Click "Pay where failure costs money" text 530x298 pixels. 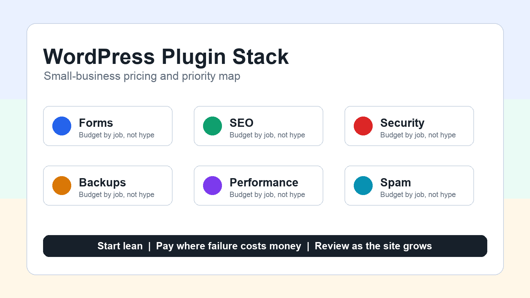(x=229, y=246)
